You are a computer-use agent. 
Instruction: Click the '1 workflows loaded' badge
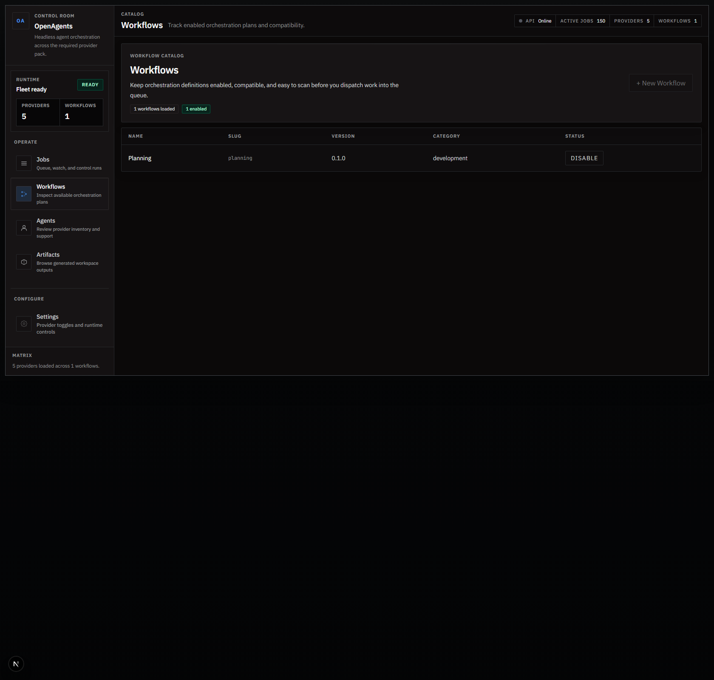pyautogui.click(x=154, y=109)
